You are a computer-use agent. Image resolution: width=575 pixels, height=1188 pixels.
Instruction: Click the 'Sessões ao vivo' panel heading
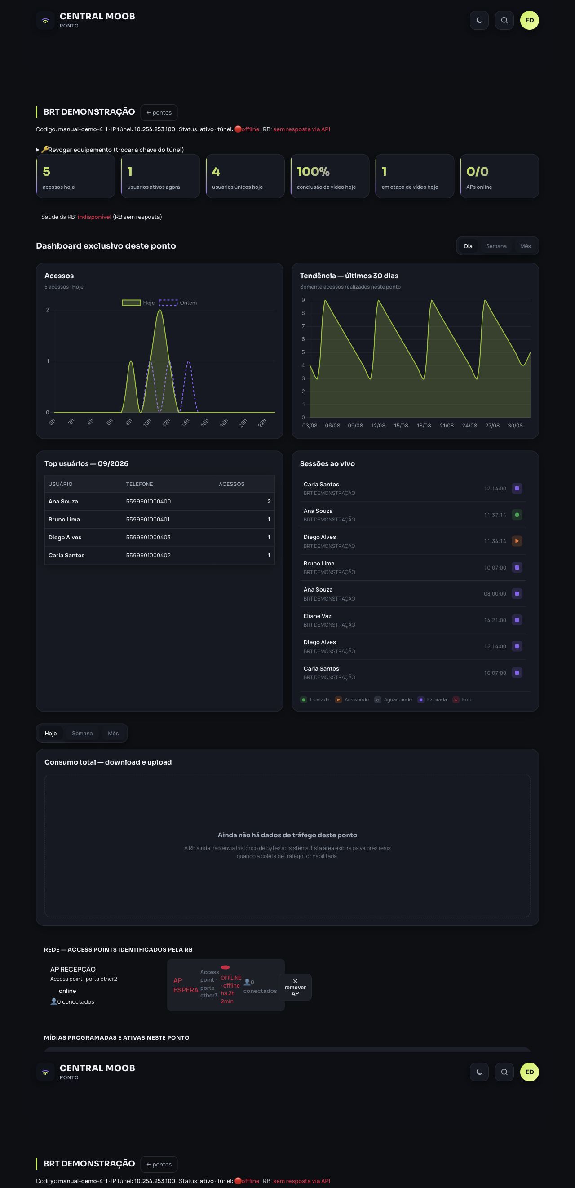click(x=327, y=464)
